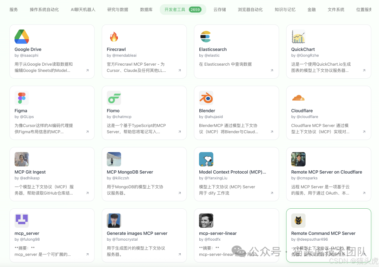Open the Firecrawl title link
This screenshot has height=267, width=379.
[116, 50]
